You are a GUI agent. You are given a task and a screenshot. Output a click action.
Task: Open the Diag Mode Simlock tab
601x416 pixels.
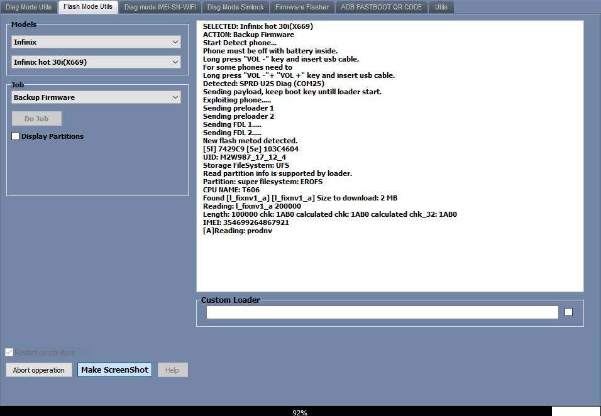pos(235,7)
